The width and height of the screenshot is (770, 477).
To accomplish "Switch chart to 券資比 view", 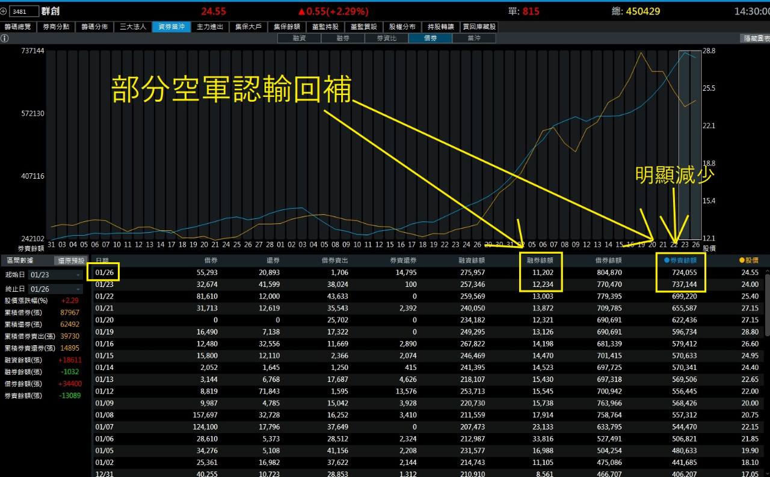I will pyautogui.click(x=386, y=38).
